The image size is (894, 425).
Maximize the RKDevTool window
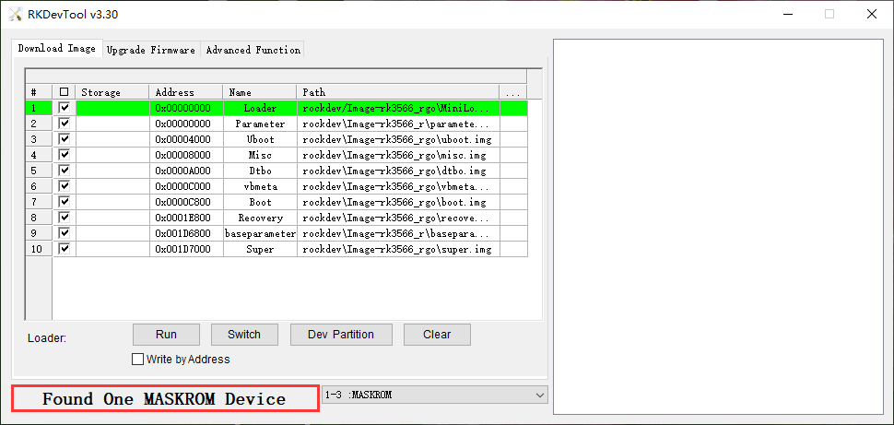[829, 14]
